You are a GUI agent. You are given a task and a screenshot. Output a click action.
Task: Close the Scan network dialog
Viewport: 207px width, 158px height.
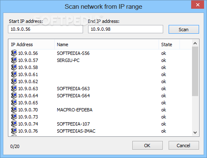(x=197, y=5)
